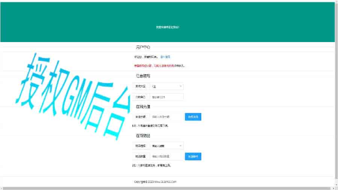338x190 pixels.
Task: Click the blue recharge button beside the amount field
Action: coord(193,117)
